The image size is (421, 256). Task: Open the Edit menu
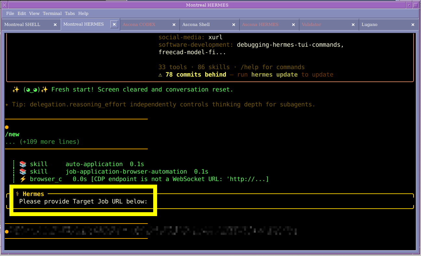point(22,13)
